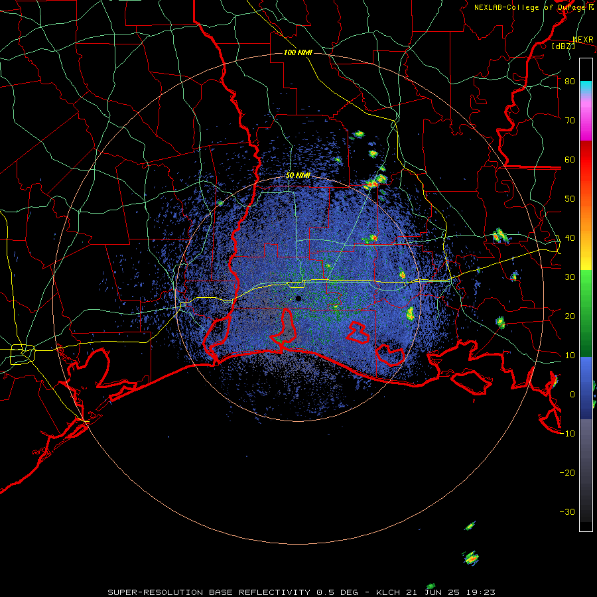
Task: Click the 50 value on the dBZ scale
Action: click(570, 199)
